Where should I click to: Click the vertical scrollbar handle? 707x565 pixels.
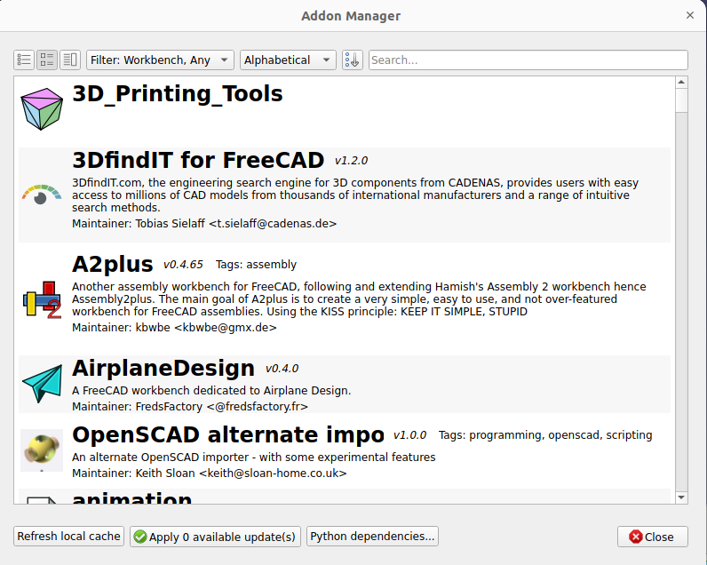pyautogui.click(x=681, y=100)
